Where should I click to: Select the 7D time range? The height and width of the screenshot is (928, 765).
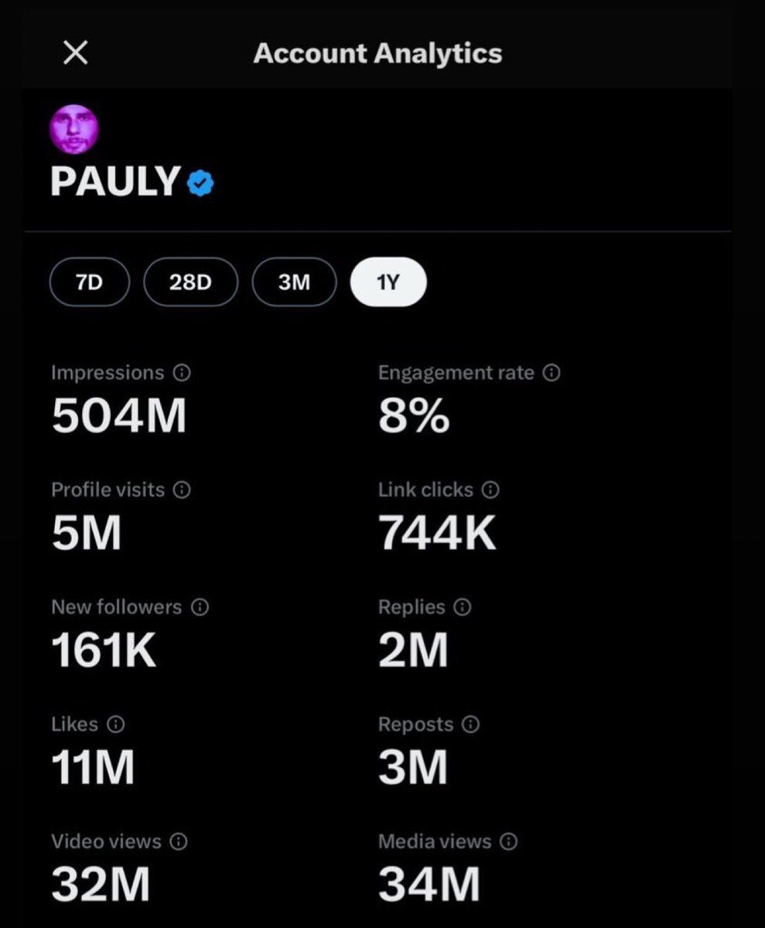90,282
